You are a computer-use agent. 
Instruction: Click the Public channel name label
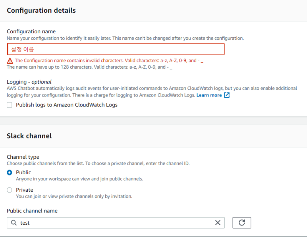coord(32,211)
